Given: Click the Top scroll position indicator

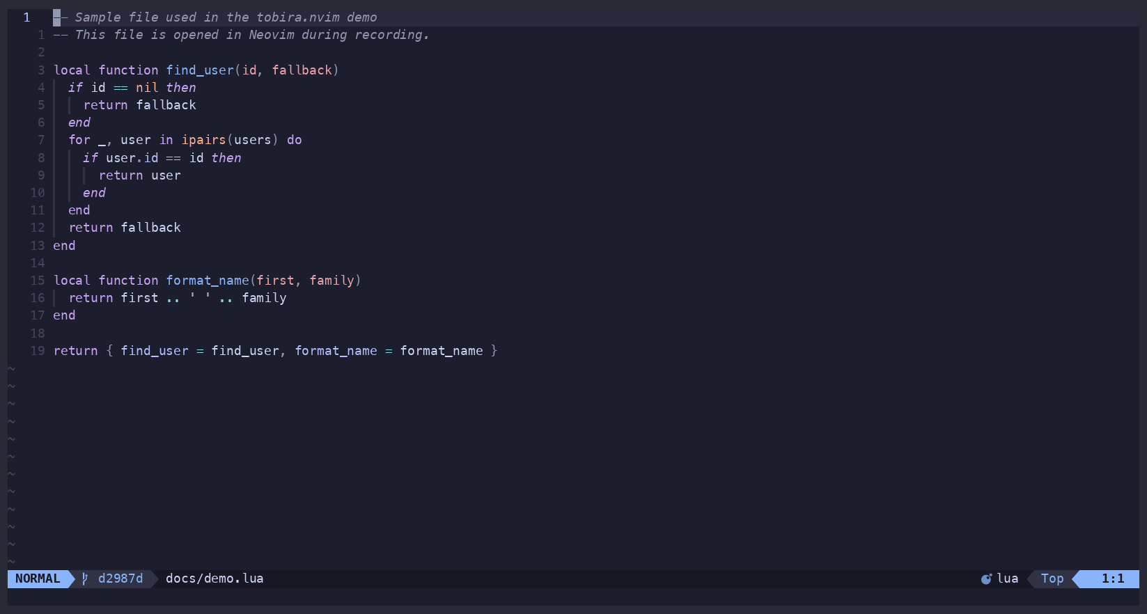Looking at the screenshot, I should click(1052, 578).
